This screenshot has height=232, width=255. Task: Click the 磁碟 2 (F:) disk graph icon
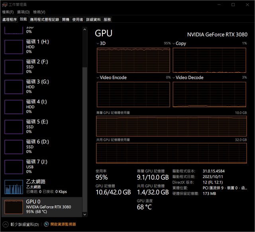point(14,67)
